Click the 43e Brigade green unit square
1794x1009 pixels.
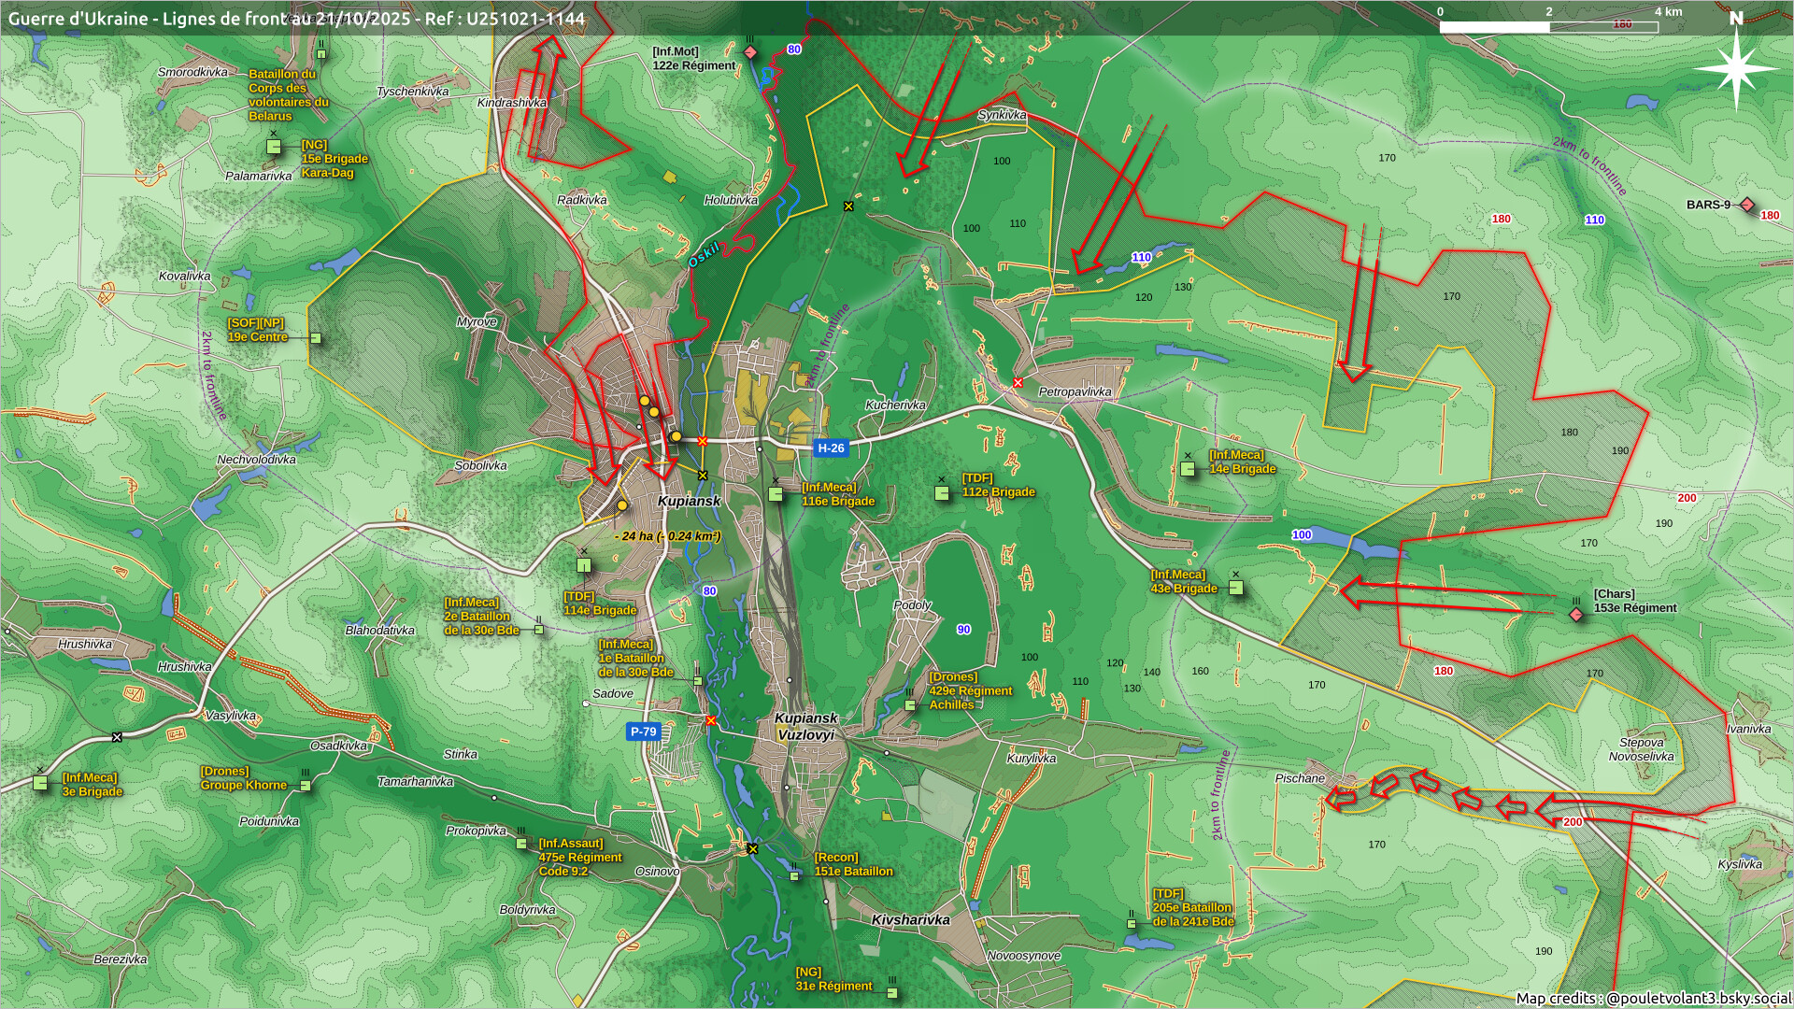1235,588
